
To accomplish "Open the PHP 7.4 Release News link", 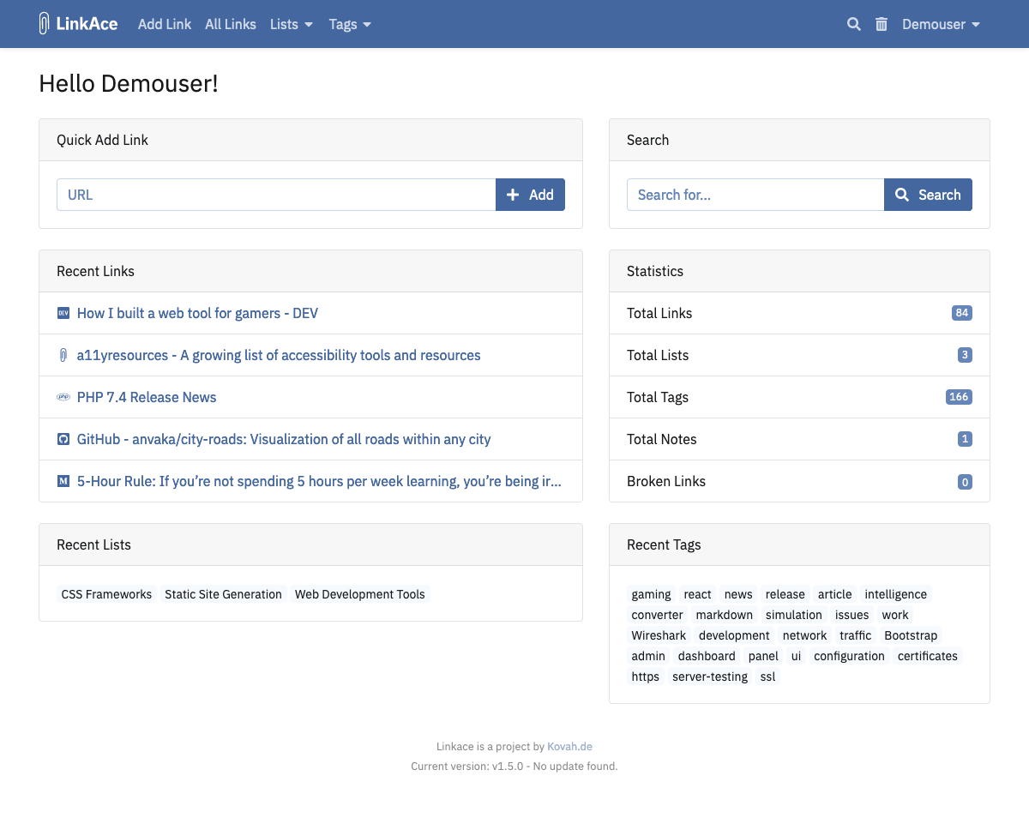I will point(147,397).
